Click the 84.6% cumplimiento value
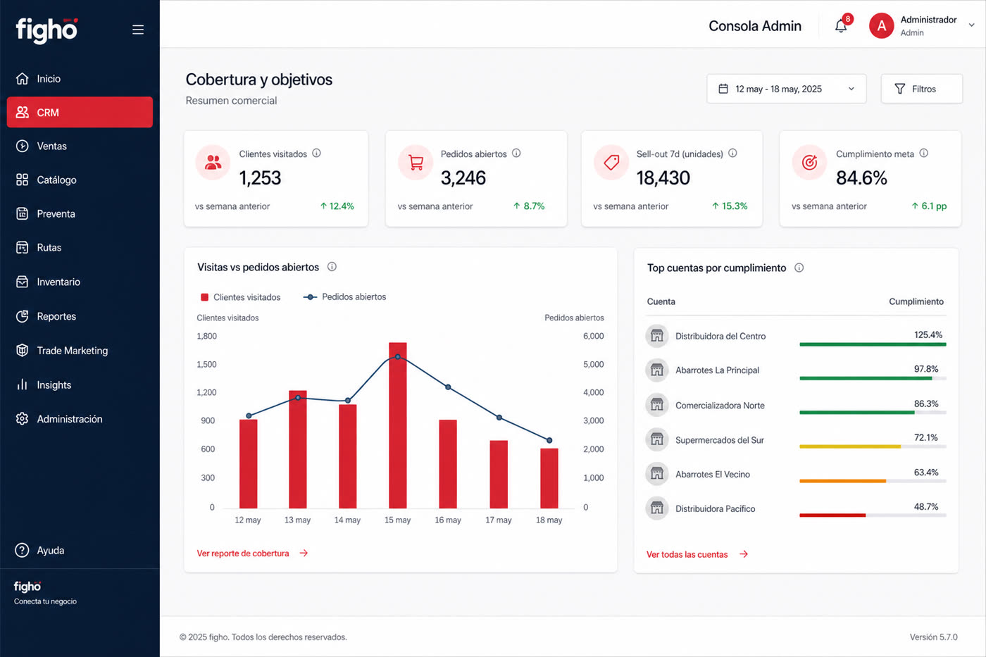The height and width of the screenshot is (657, 986). (861, 178)
